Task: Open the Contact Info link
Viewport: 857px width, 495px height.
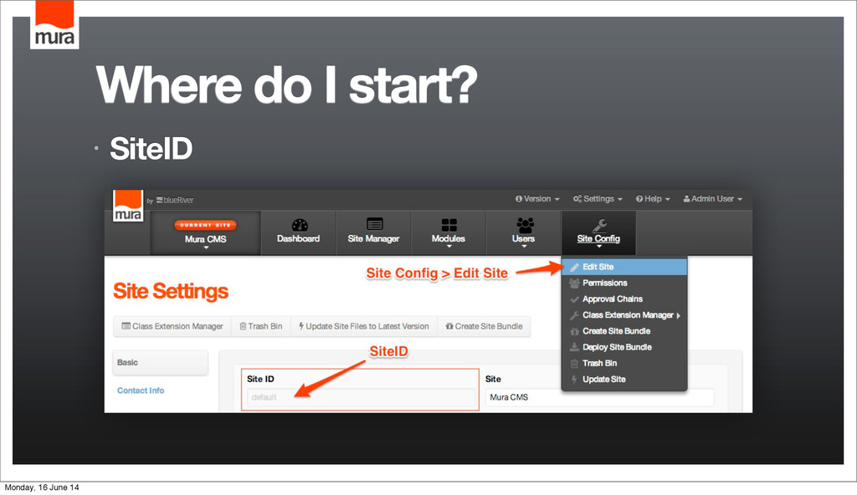Action: 141,390
